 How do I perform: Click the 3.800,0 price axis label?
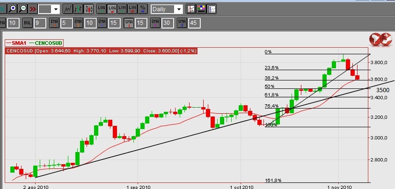(380, 62)
